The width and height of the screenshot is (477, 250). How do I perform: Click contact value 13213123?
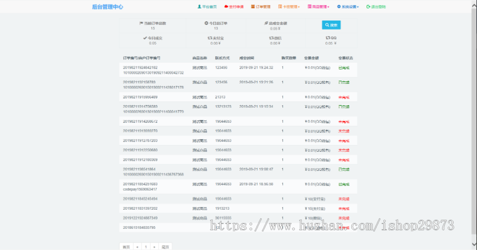tap(223, 107)
